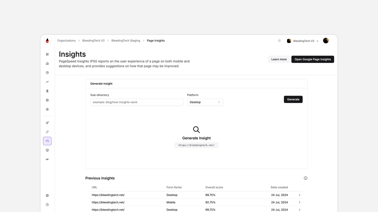Select the highlighted Page Insights speedometer icon

point(47,141)
